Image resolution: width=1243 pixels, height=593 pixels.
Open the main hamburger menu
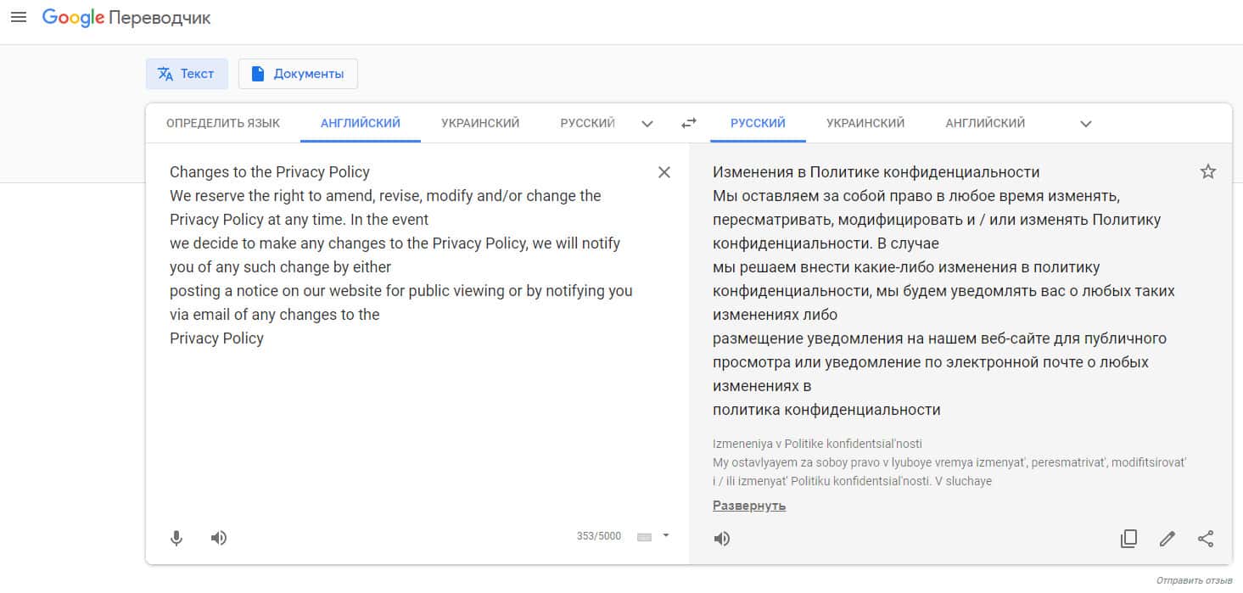tap(19, 18)
